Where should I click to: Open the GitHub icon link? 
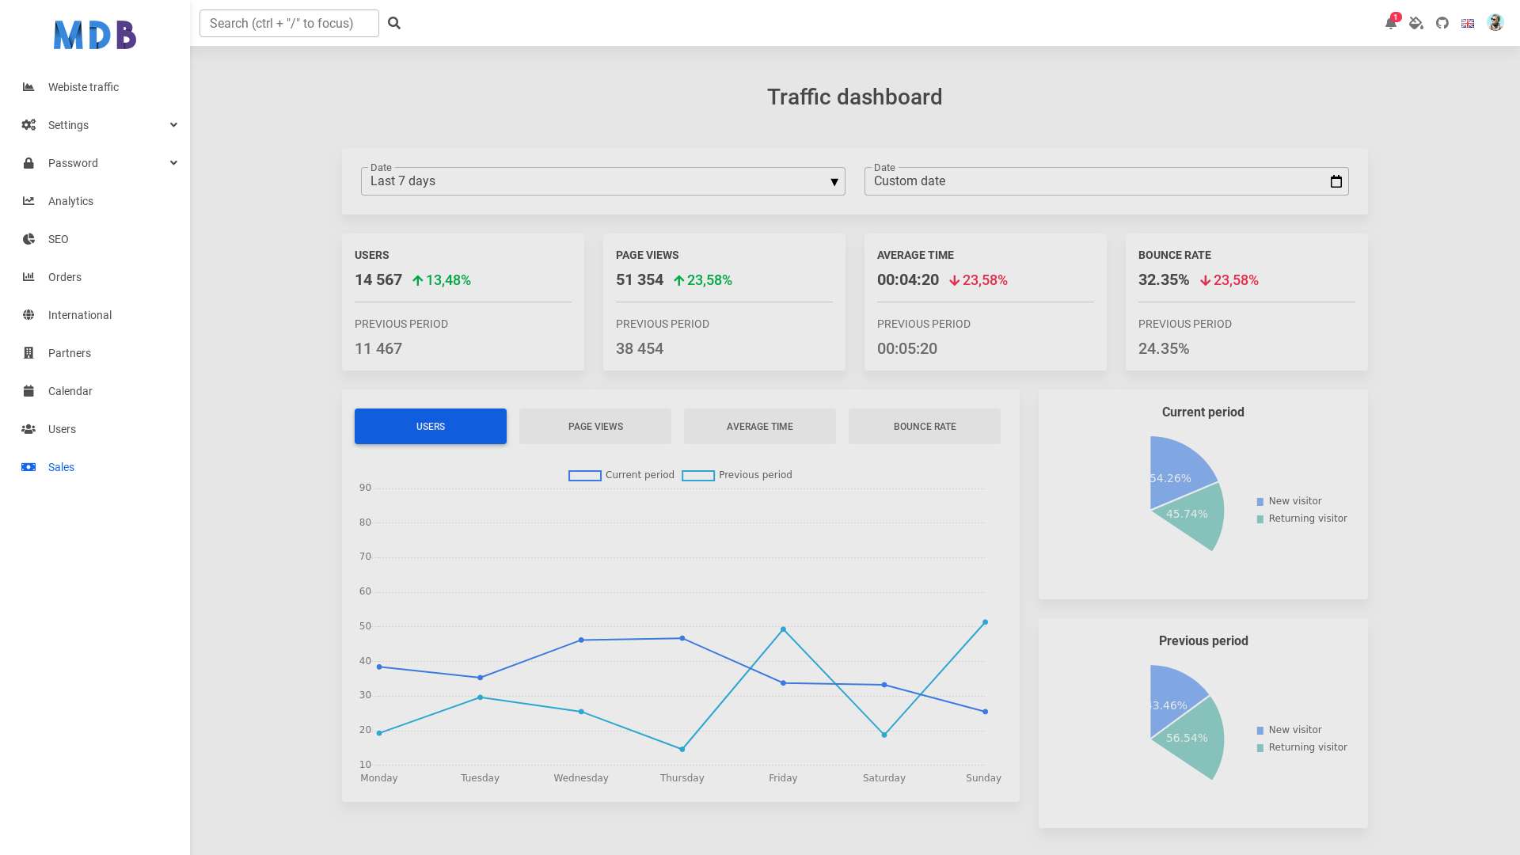click(1442, 23)
